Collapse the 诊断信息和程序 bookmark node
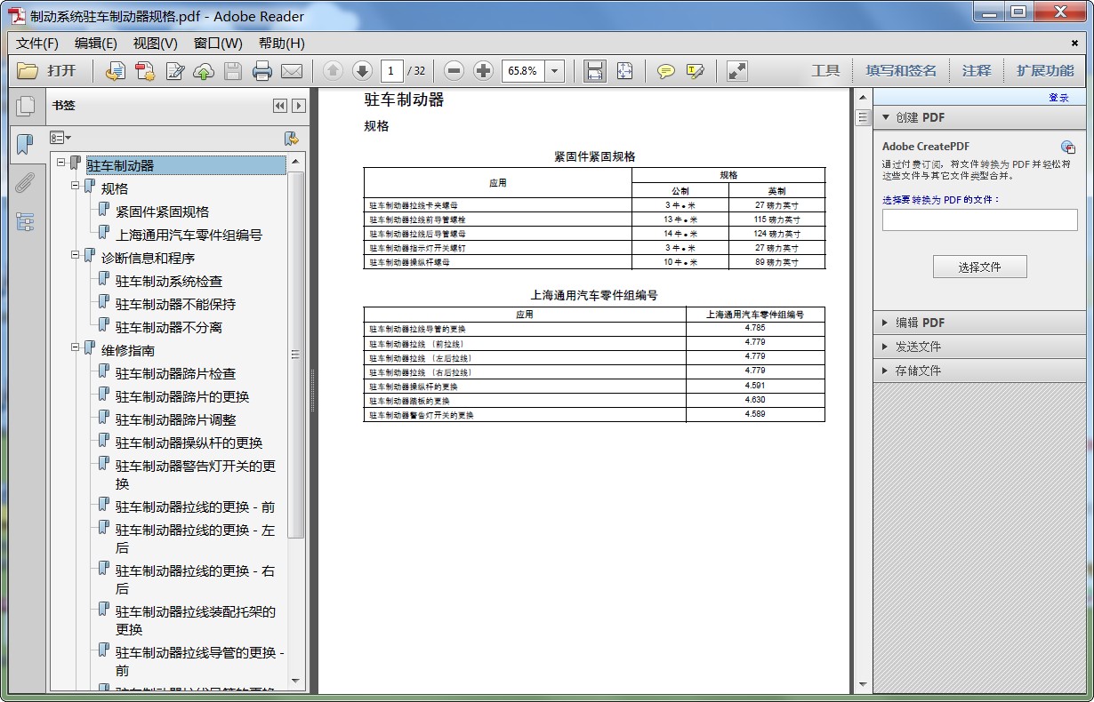 (76, 256)
